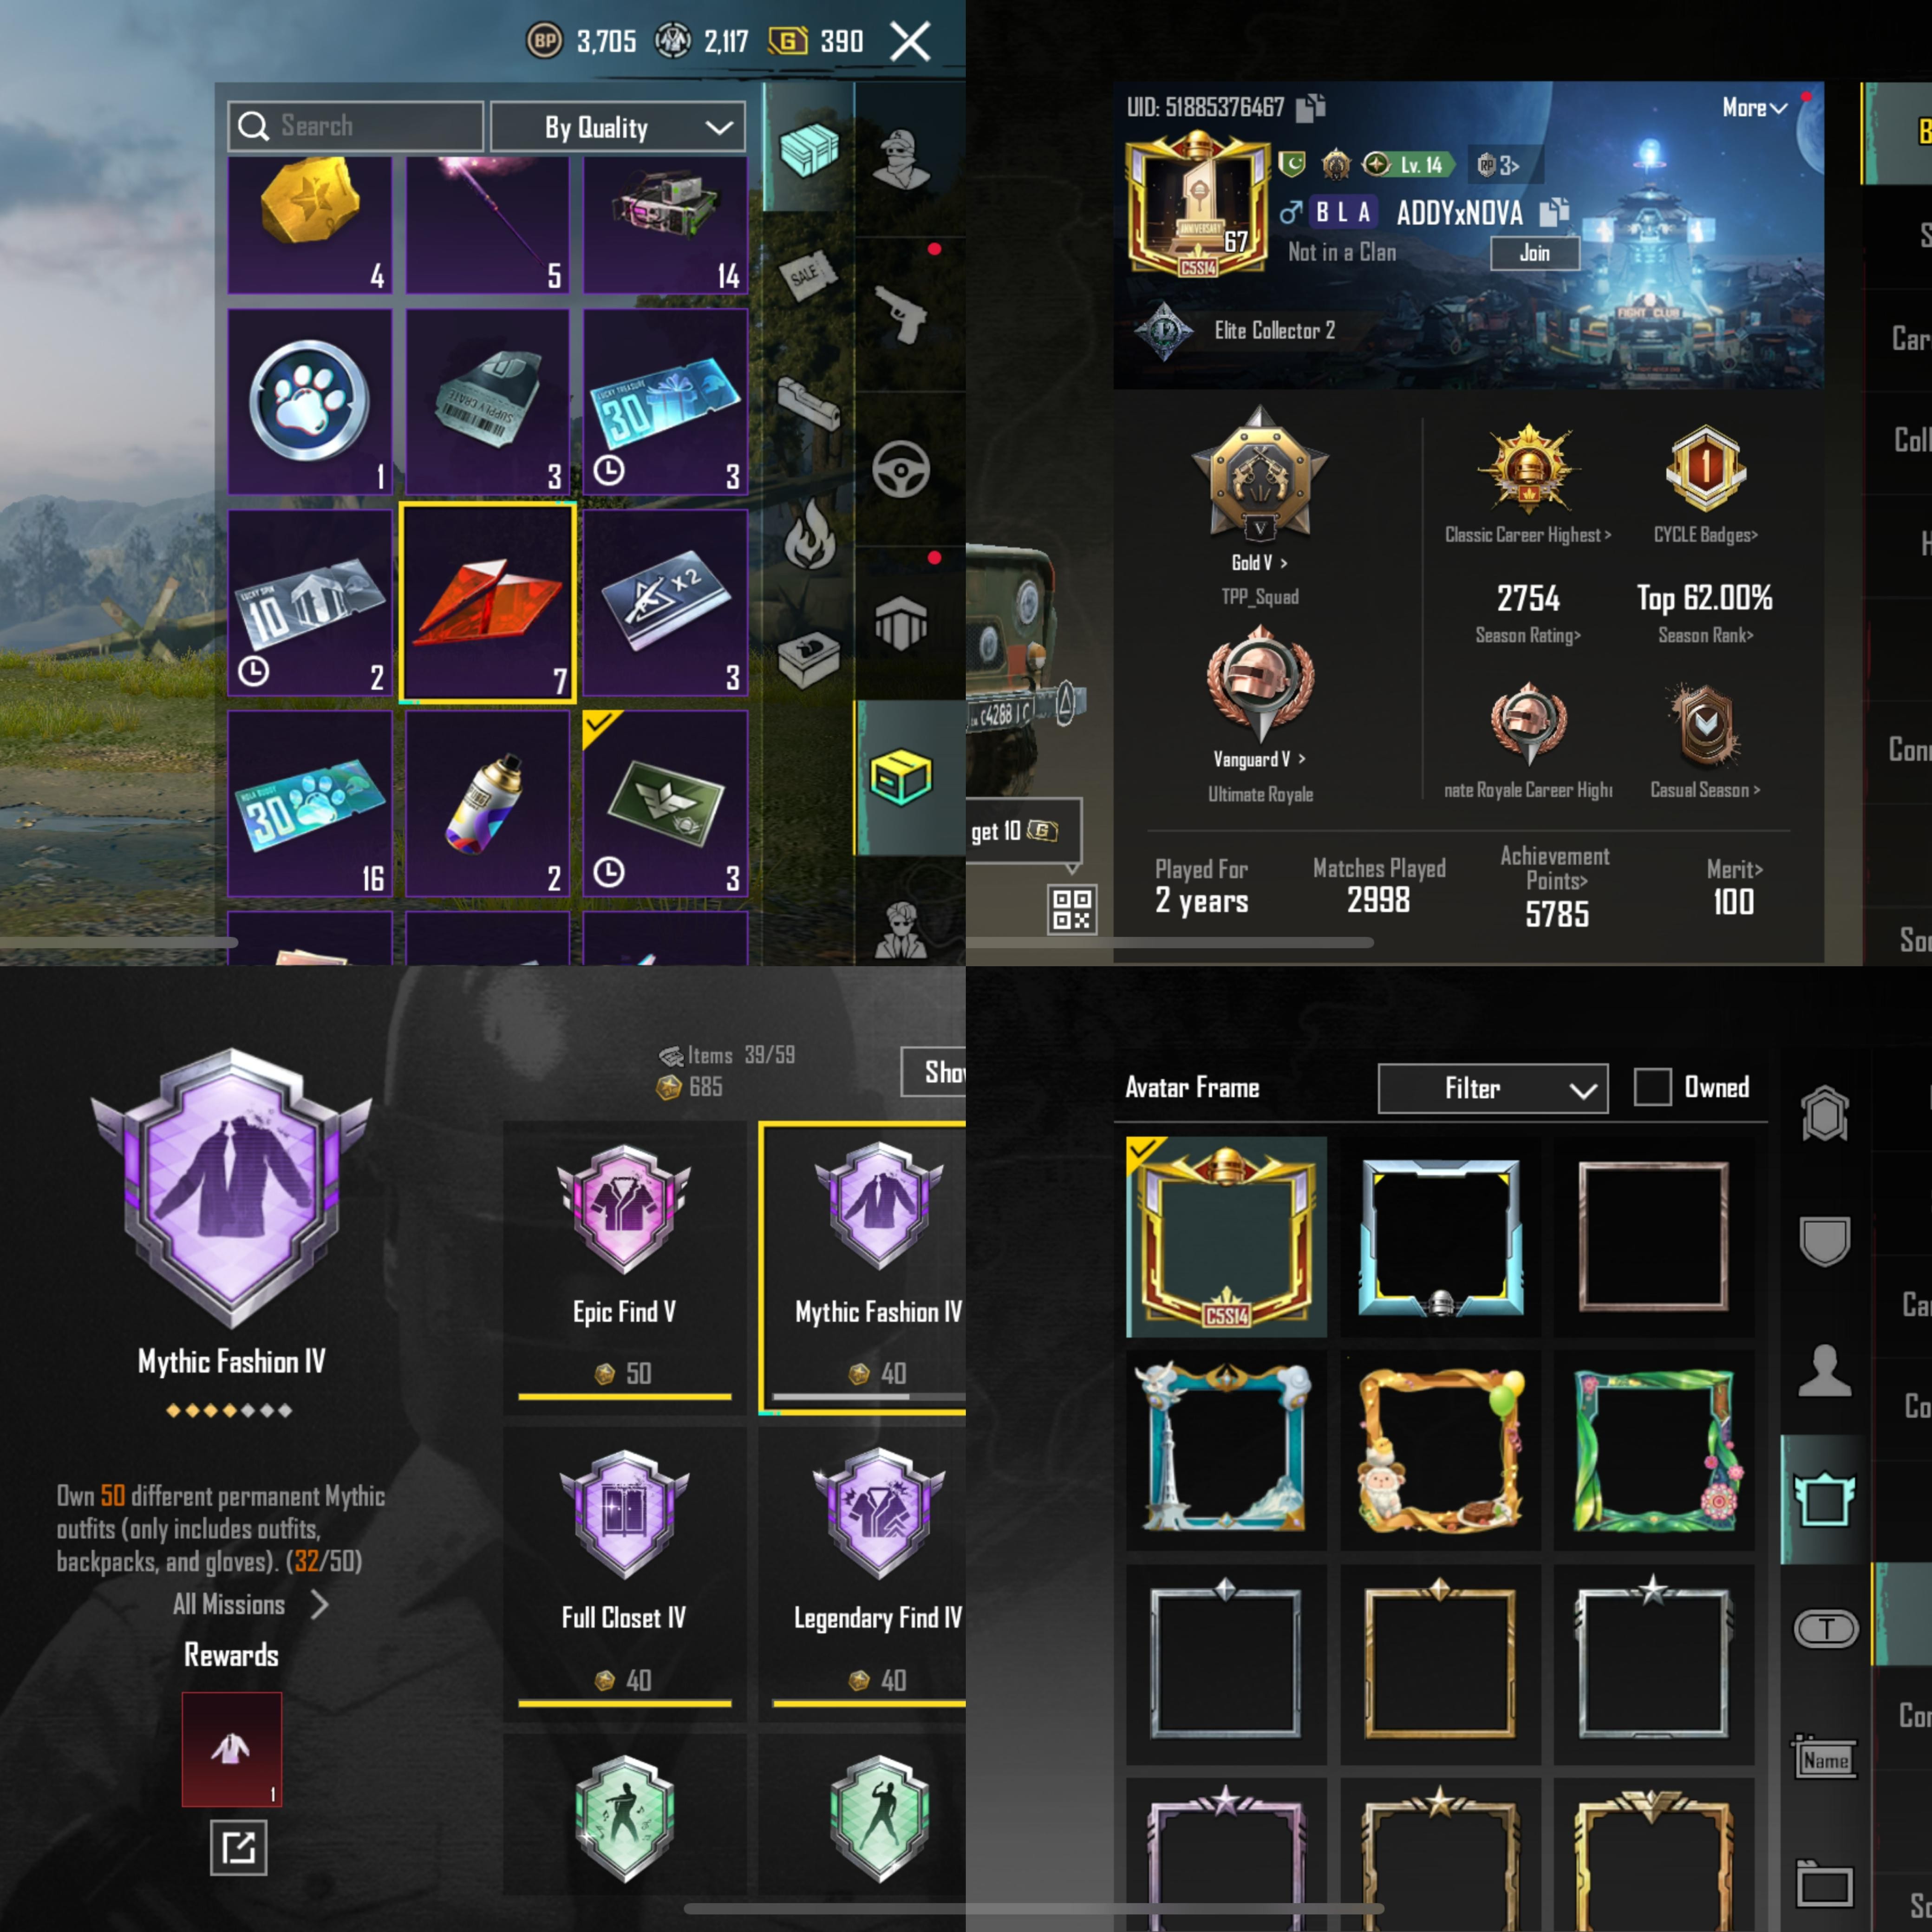The image size is (1932, 1932).
Task: Open the By Quality sort dropdown
Action: click(618, 127)
